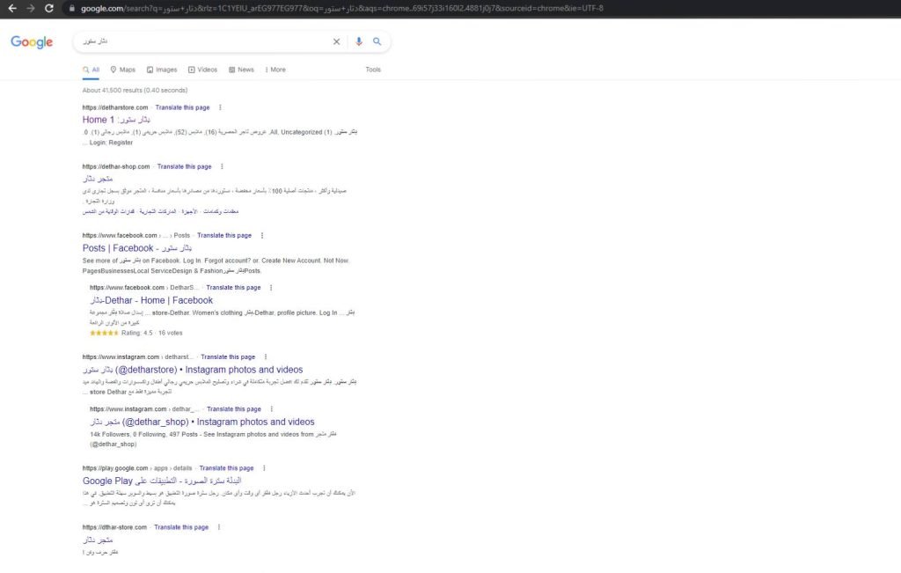This screenshot has width=901, height=573.
Task: Switch to the Maps tab
Action: click(x=123, y=70)
